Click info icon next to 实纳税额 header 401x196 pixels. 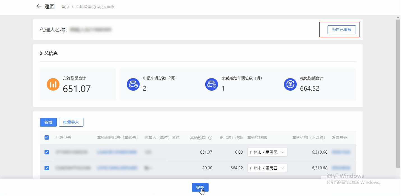point(210,138)
